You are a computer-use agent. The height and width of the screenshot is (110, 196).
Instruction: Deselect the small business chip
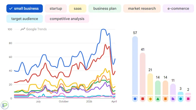click(x=24, y=8)
